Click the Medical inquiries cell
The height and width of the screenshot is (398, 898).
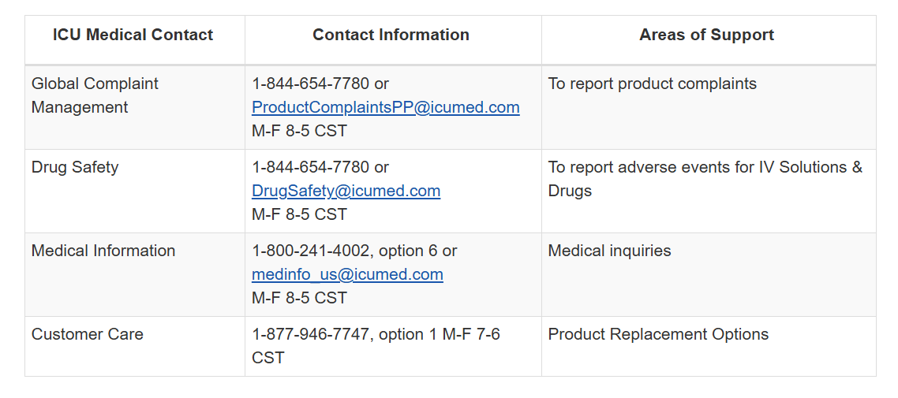pyautogui.click(x=609, y=251)
